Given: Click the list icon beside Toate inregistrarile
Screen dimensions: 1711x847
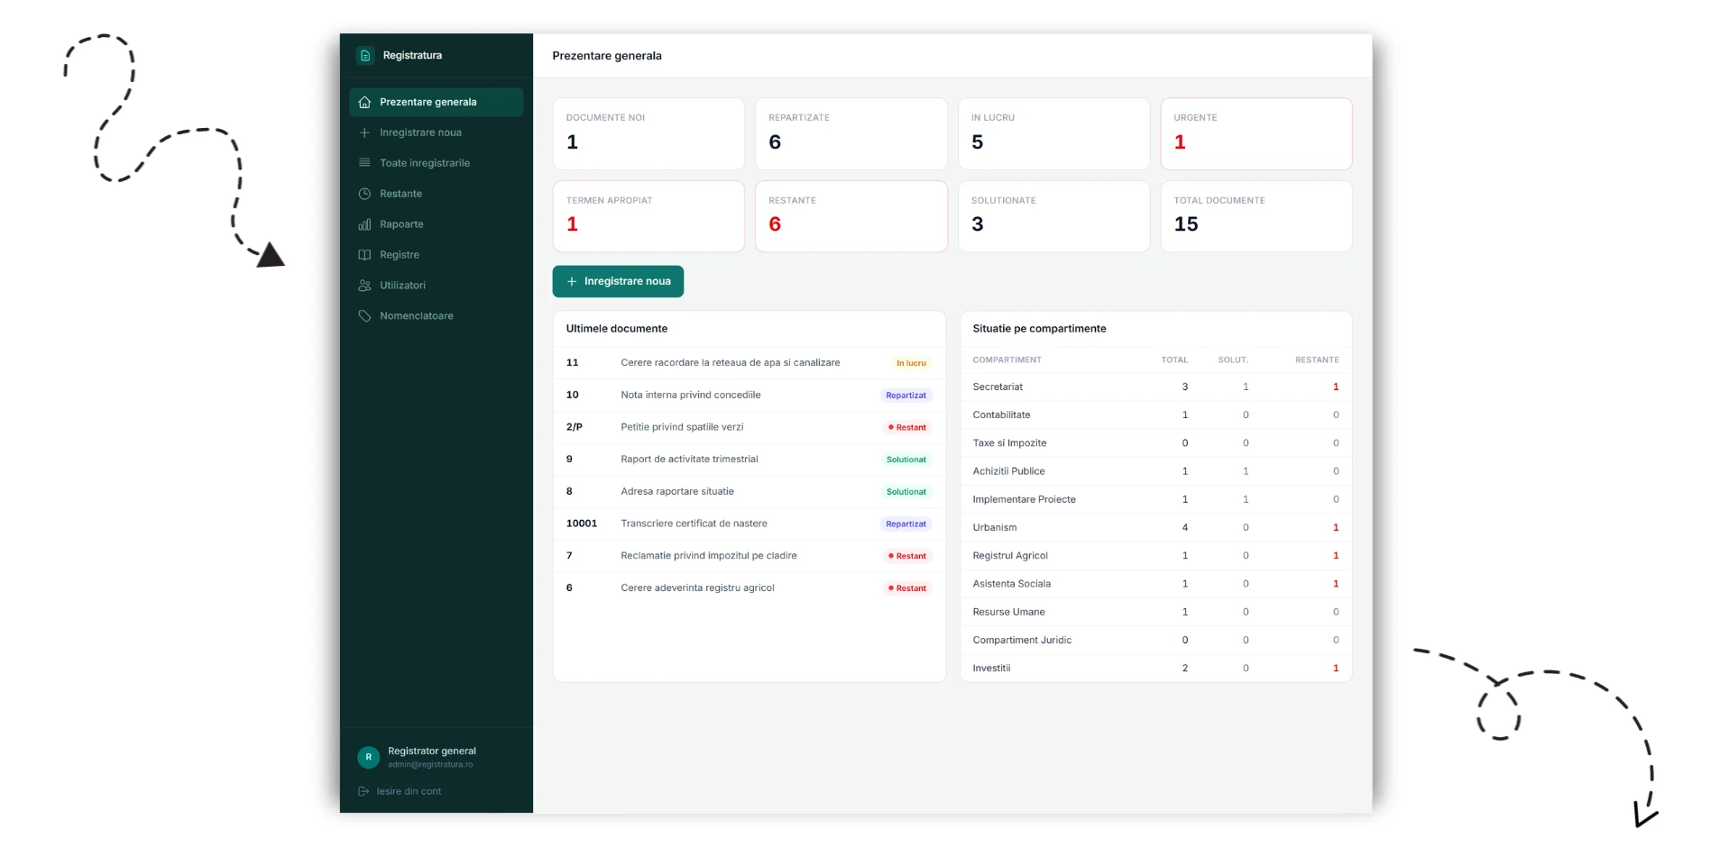Looking at the screenshot, I should point(364,164).
